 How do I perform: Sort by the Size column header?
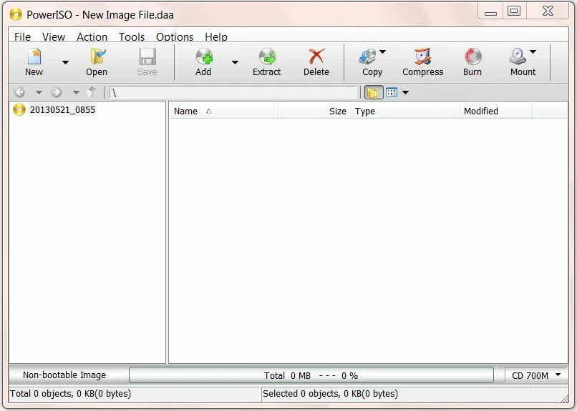point(314,111)
